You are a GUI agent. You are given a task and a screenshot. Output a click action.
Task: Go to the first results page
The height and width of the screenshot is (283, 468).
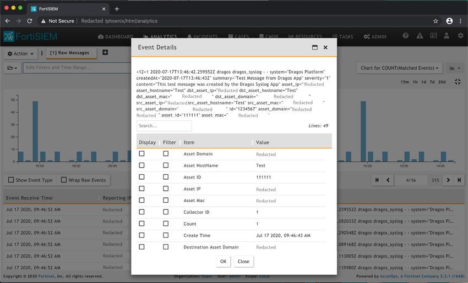377,180
